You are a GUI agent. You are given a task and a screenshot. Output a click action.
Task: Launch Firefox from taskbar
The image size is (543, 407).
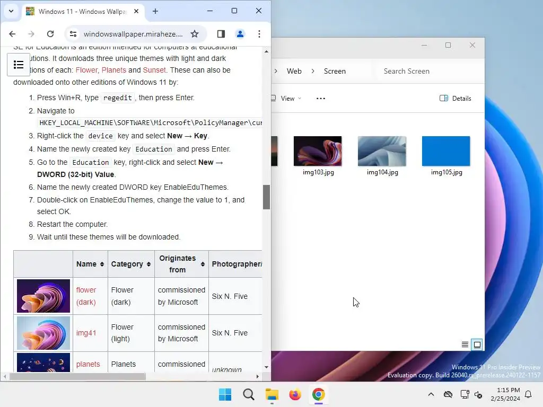pos(295,394)
